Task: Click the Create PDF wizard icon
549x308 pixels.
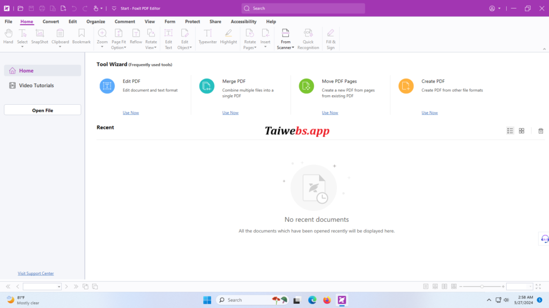Action: pos(406,86)
